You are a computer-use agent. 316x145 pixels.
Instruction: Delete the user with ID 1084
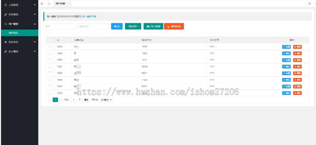pyautogui.click(x=297, y=86)
